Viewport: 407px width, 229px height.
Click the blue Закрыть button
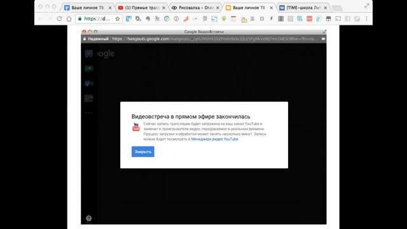tap(142, 151)
